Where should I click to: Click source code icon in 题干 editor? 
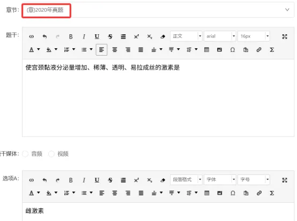pos(32,36)
